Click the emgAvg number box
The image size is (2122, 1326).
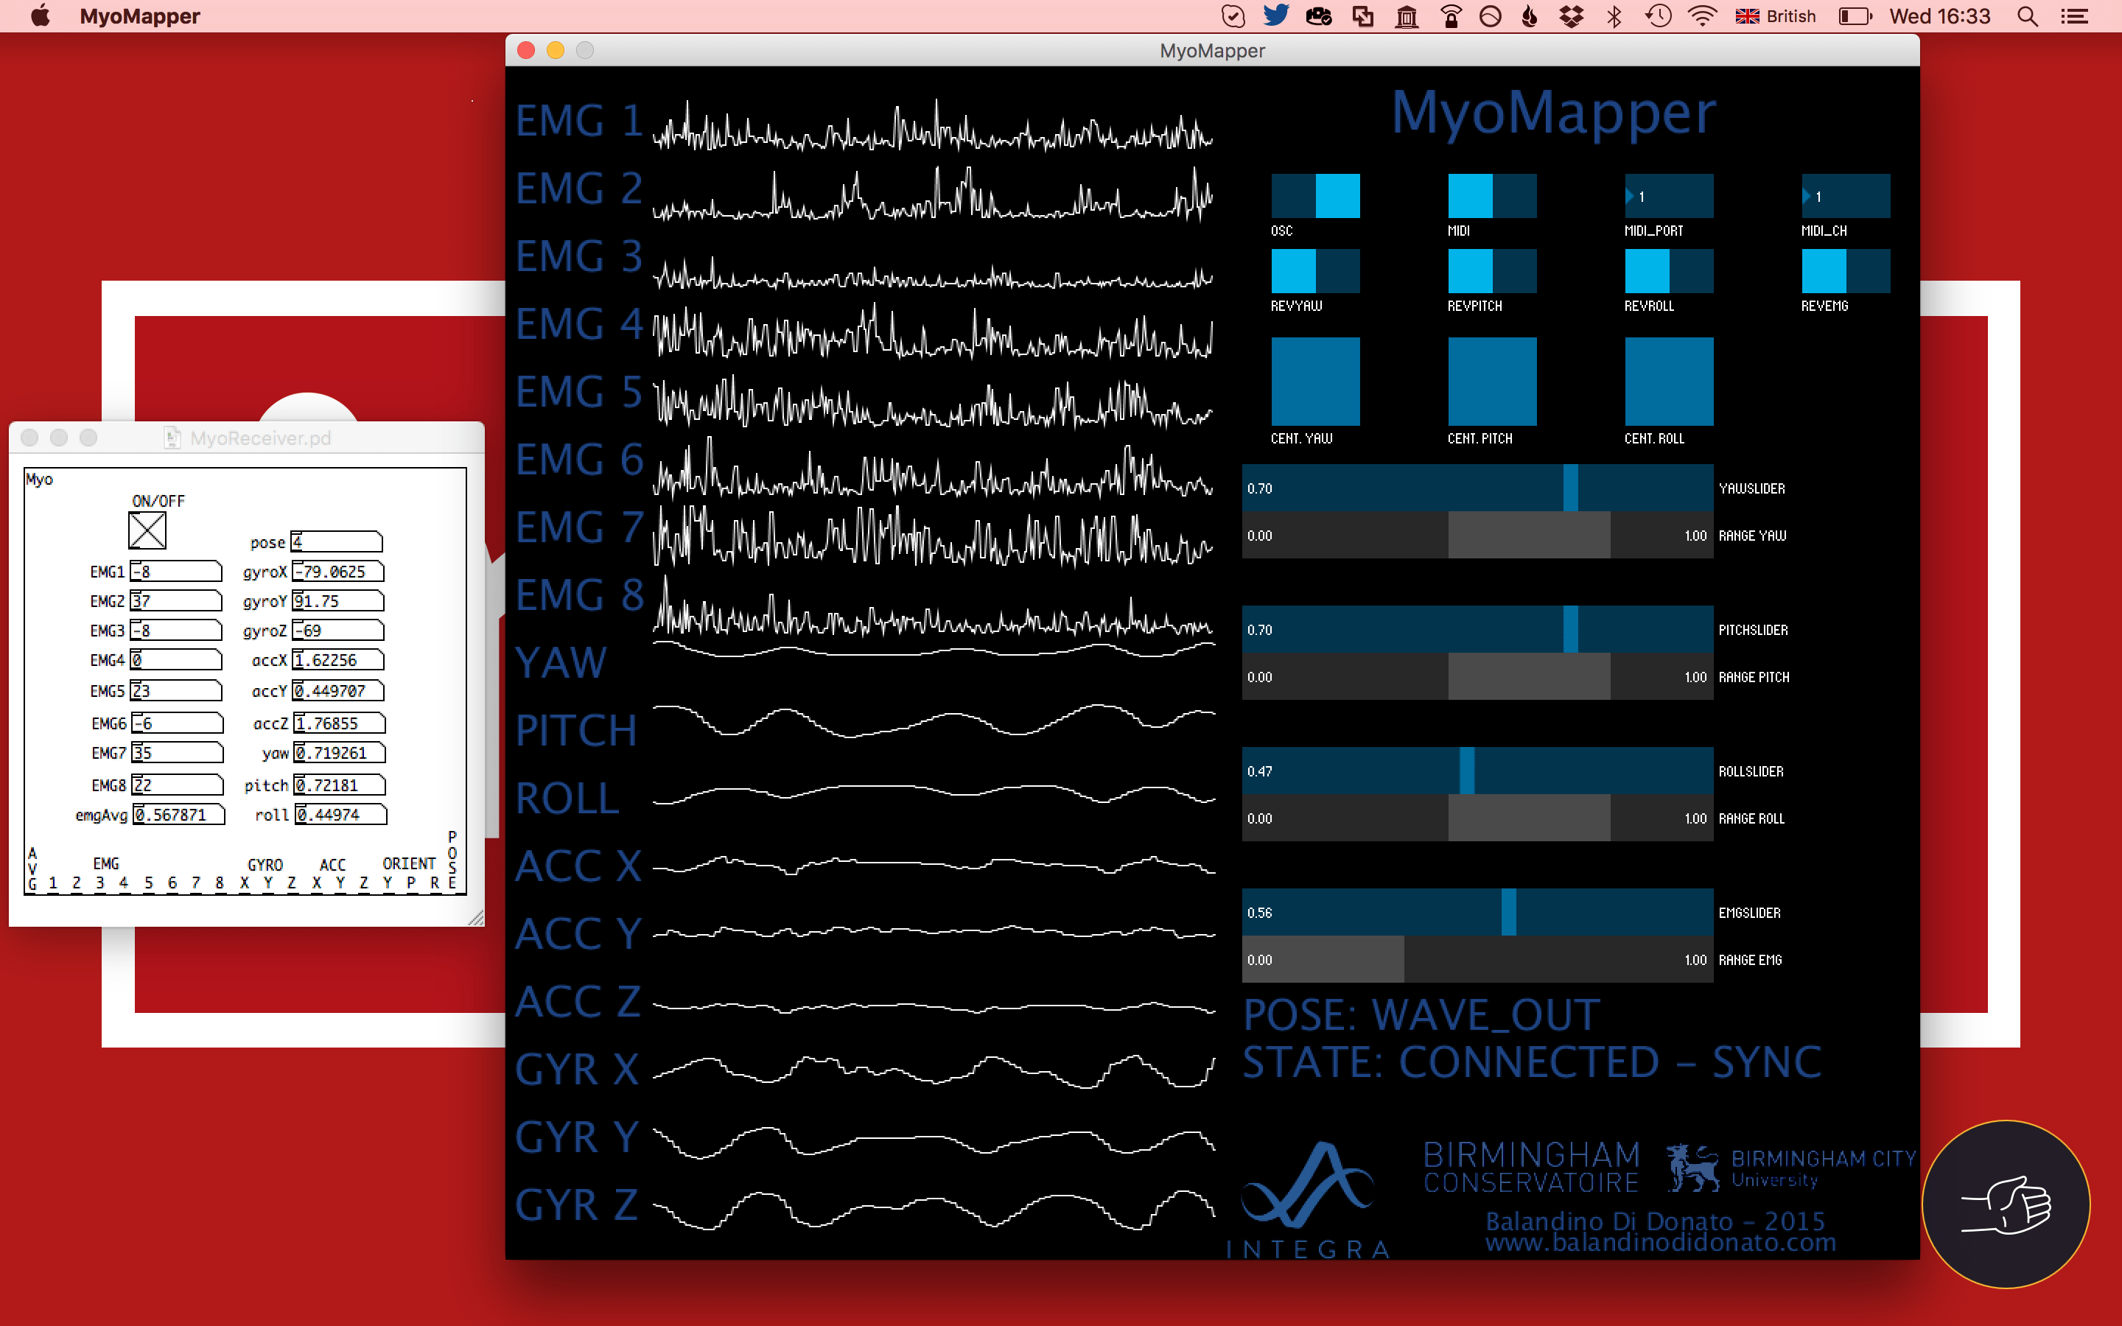click(178, 815)
